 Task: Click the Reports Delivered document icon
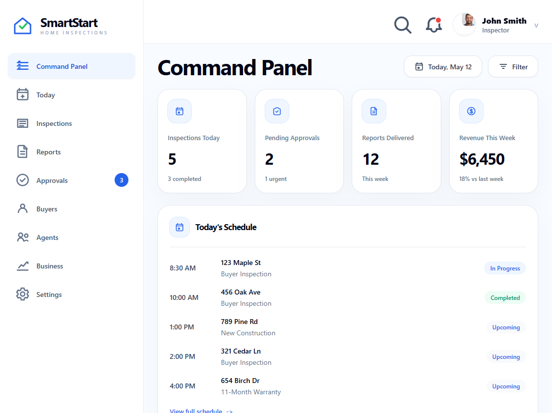coord(374,111)
